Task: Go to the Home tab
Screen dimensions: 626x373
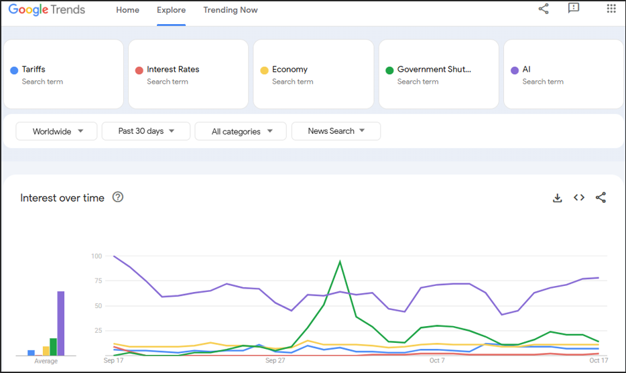Action: click(x=128, y=10)
